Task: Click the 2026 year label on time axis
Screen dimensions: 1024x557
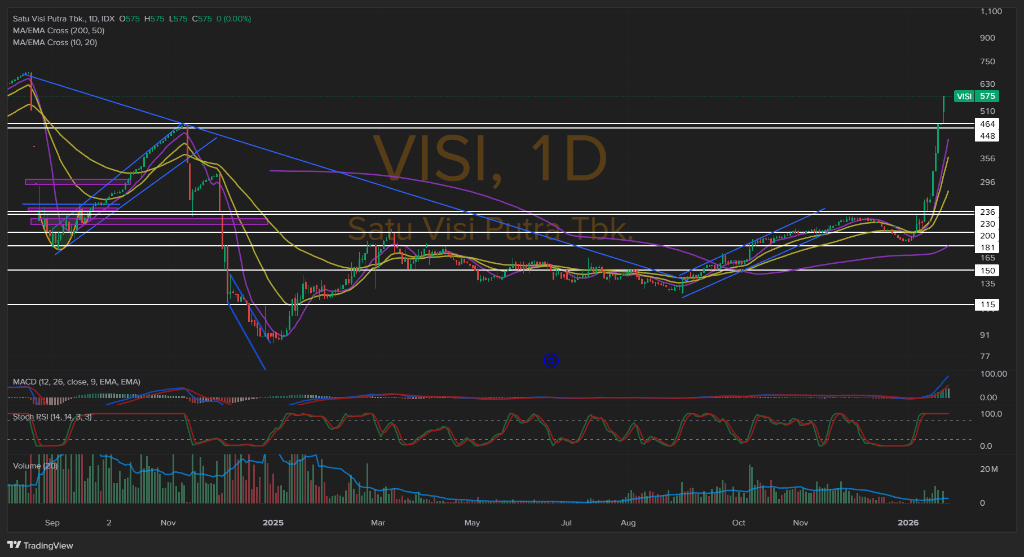Action: pyautogui.click(x=908, y=523)
